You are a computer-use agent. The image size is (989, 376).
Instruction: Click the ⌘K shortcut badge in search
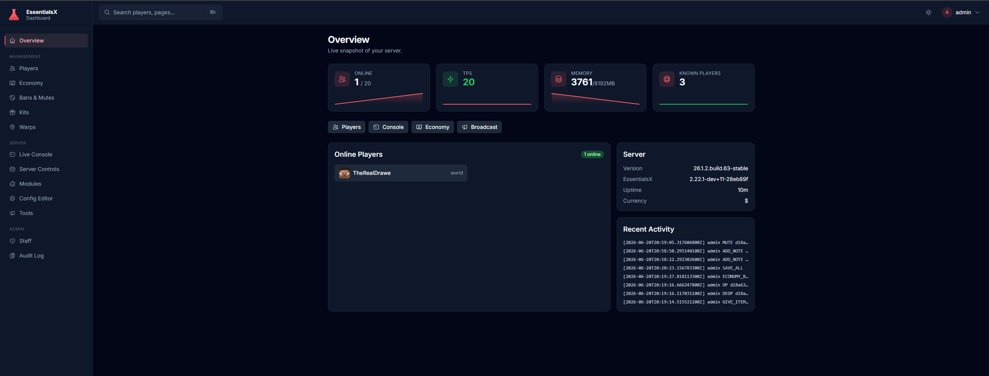pos(213,12)
